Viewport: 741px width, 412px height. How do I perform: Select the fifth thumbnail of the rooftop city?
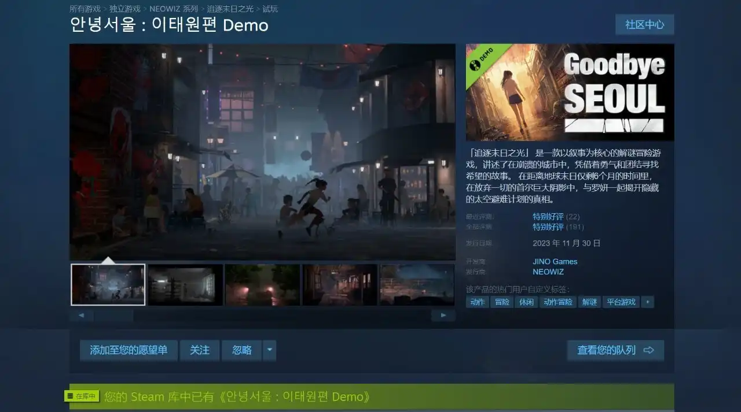tap(417, 284)
